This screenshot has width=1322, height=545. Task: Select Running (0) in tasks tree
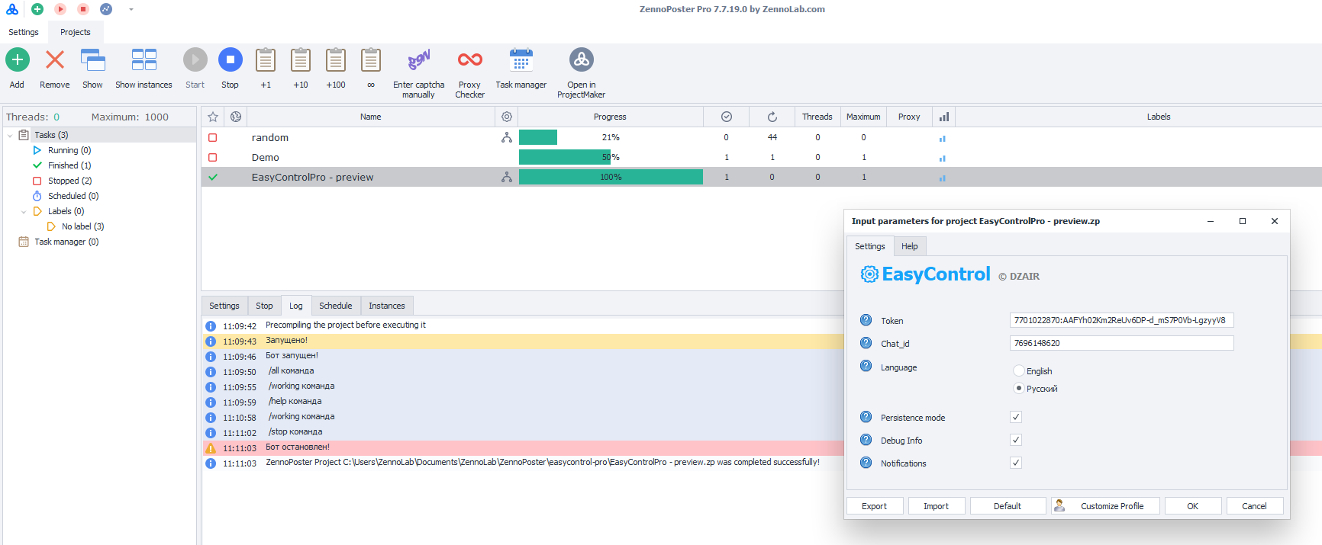point(69,150)
